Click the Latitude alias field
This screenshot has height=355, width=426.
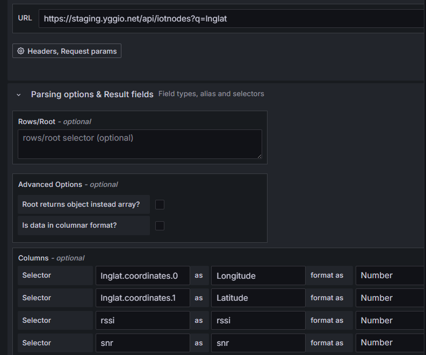pos(258,298)
